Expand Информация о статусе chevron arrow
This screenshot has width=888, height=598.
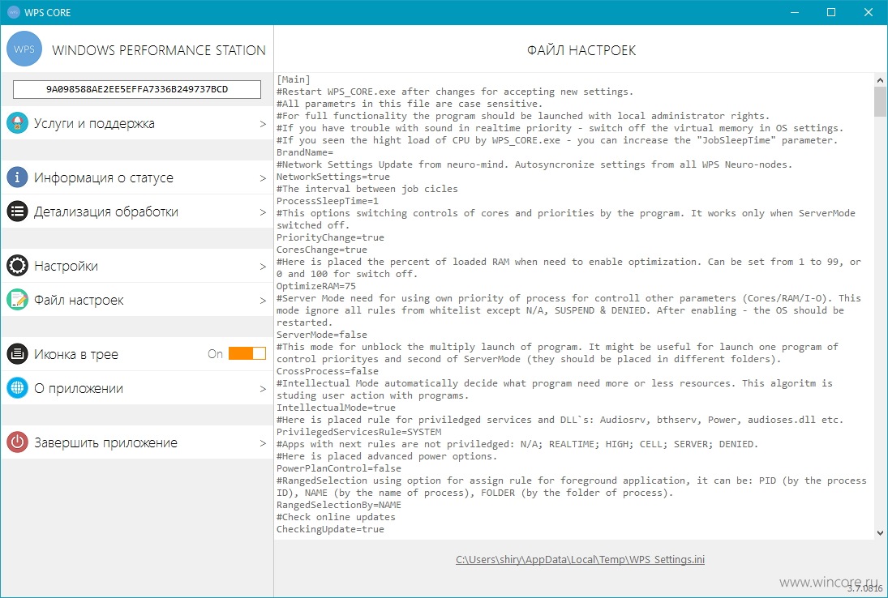click(263, 177)
